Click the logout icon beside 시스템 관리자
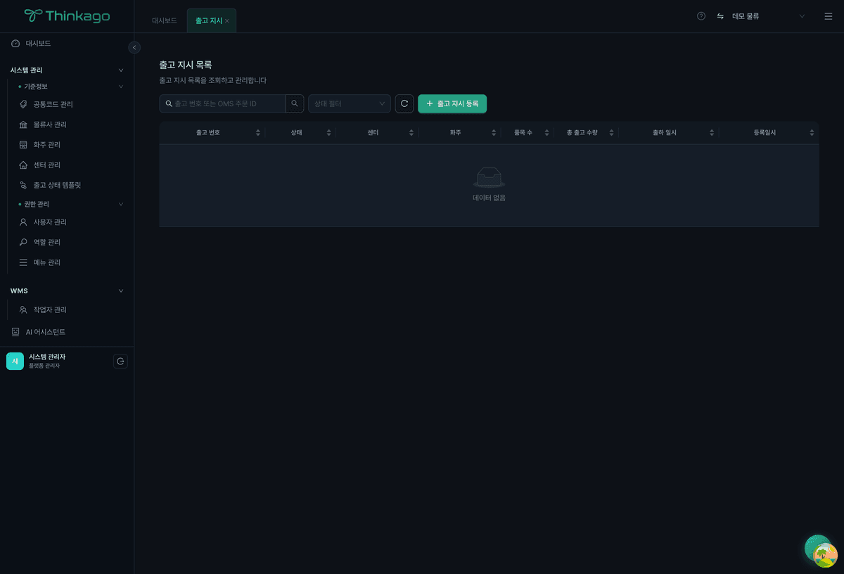This screenshot has width=844, height=574. pos(120,362)
